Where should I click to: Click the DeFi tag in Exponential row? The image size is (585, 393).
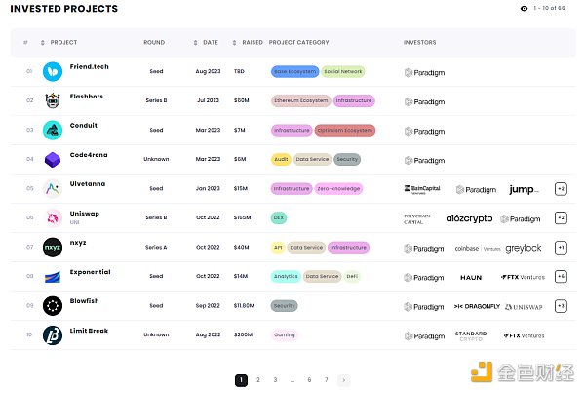coord(352,277)
